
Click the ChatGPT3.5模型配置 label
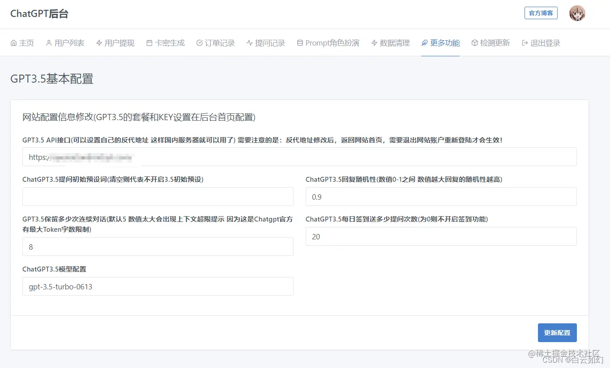click(x=54, y=269)
